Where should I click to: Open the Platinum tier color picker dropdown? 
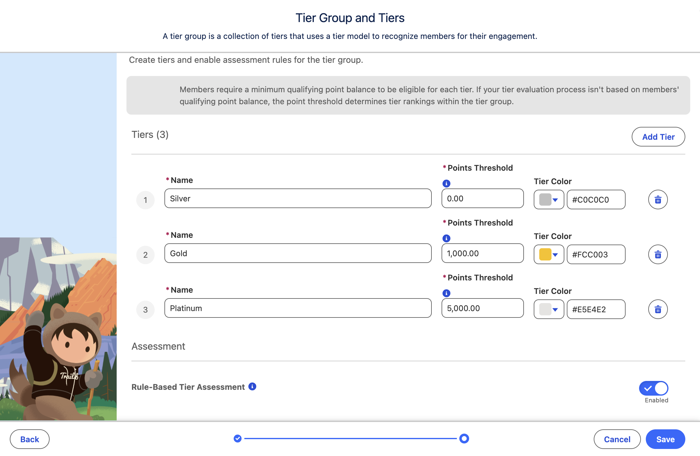(549, 310)
